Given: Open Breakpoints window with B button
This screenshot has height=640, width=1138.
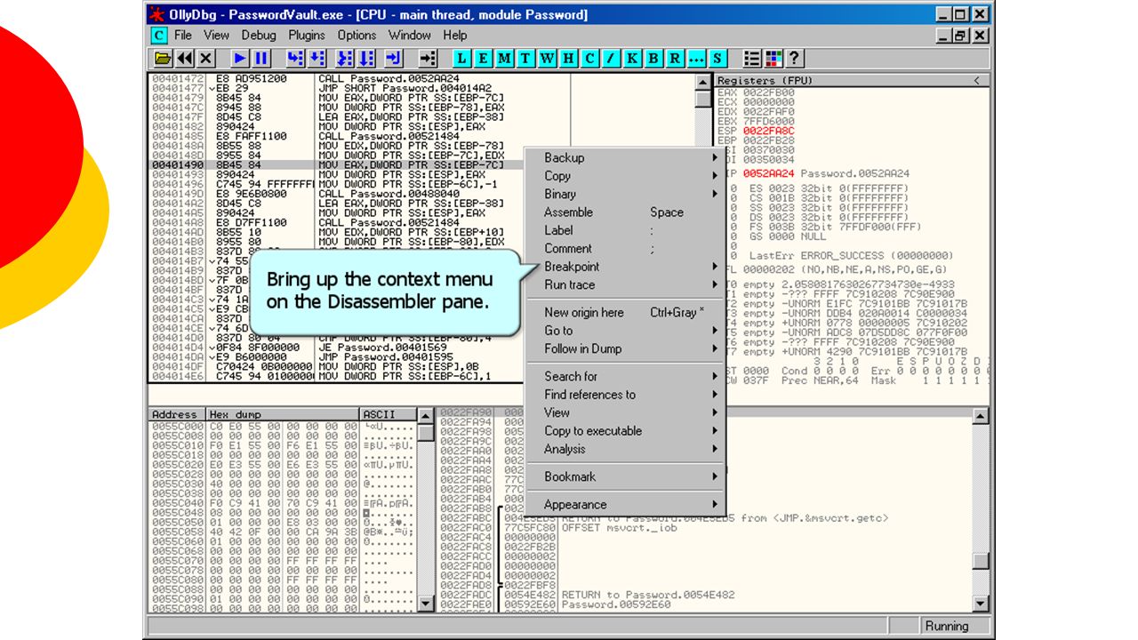Looking at the screenshot, I should coord(654,59).
